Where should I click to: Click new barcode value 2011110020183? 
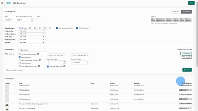(185, 85)
